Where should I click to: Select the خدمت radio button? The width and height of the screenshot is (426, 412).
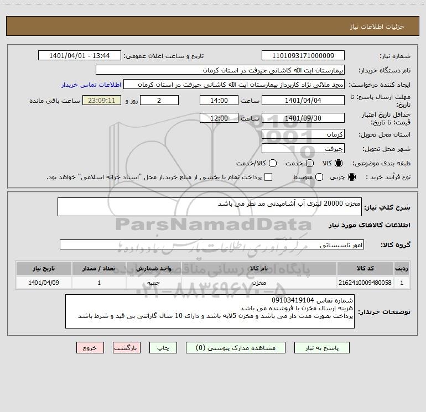(310, 163)
